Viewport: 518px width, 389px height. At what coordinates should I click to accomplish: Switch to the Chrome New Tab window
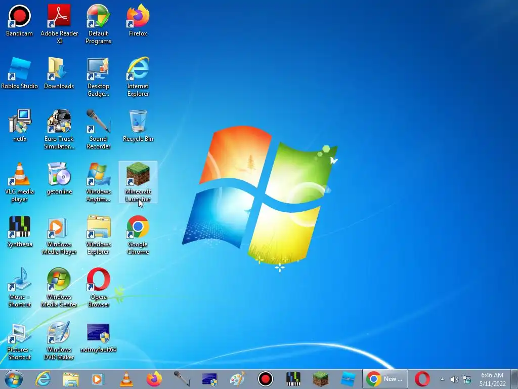385,379
